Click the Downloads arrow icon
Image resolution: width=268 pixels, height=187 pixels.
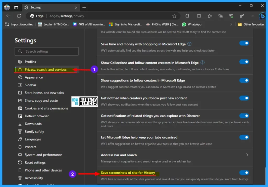(x=20, y=124)
